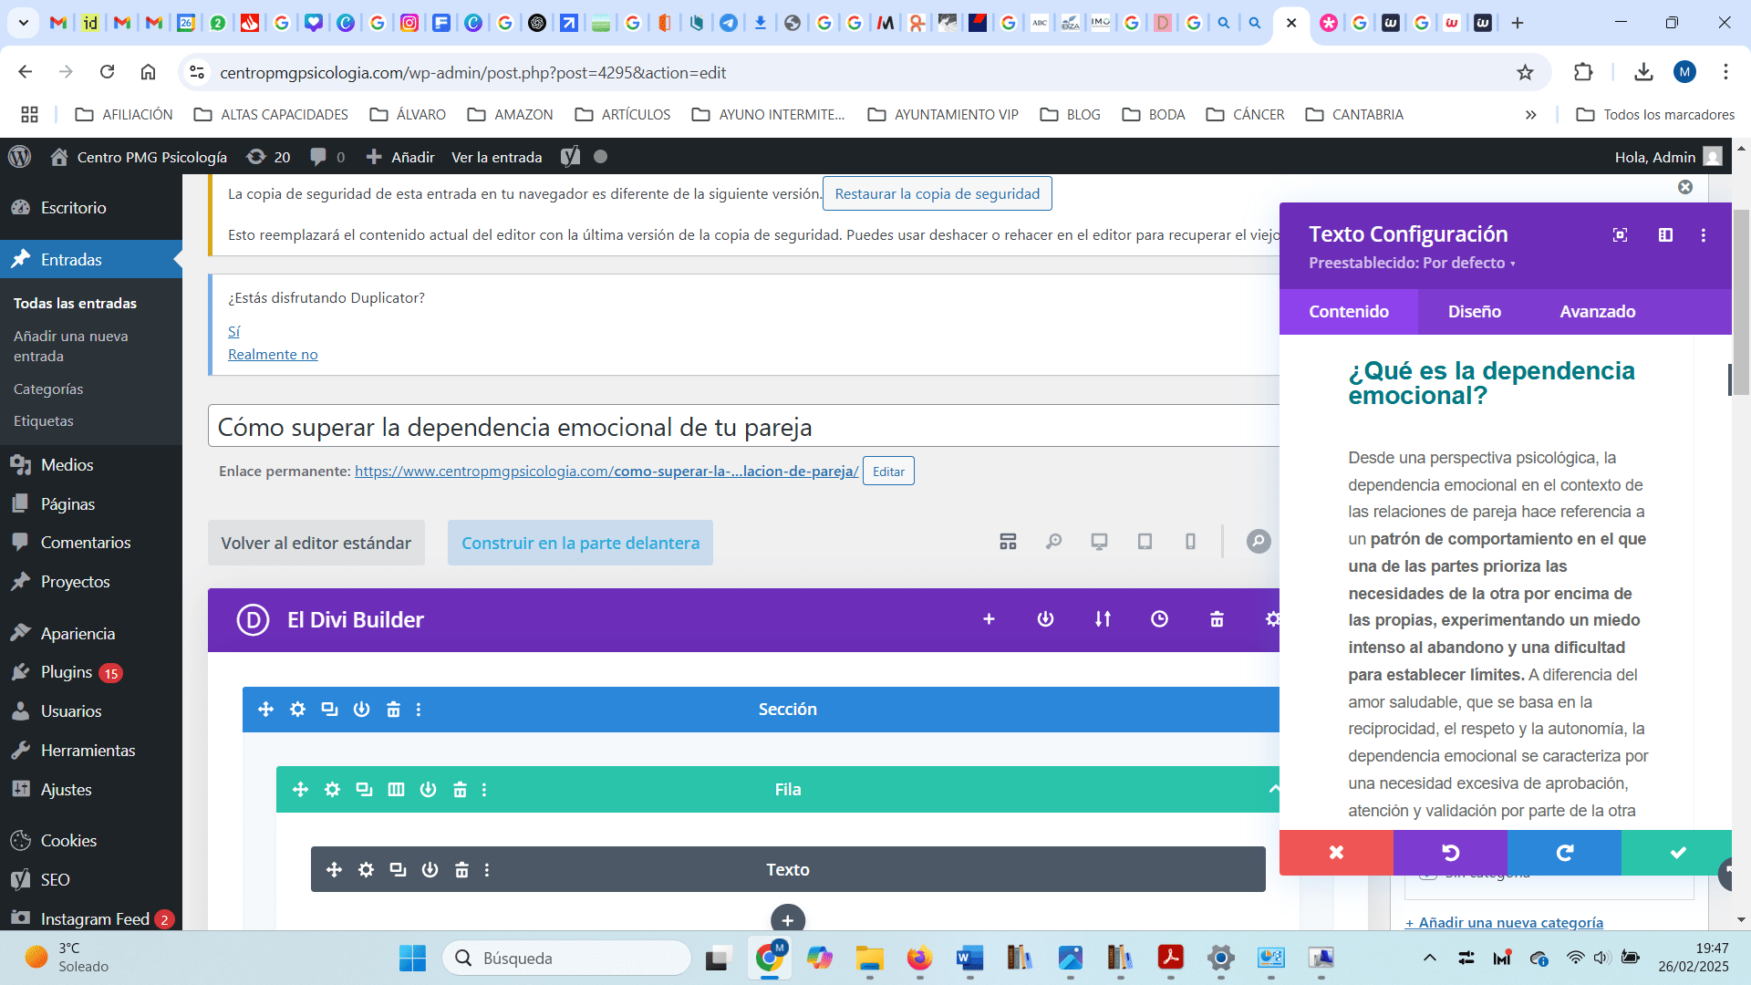Toggle Sección enable/disable power icon
Screen dimensions: 1751x985
tap(361, 710)
